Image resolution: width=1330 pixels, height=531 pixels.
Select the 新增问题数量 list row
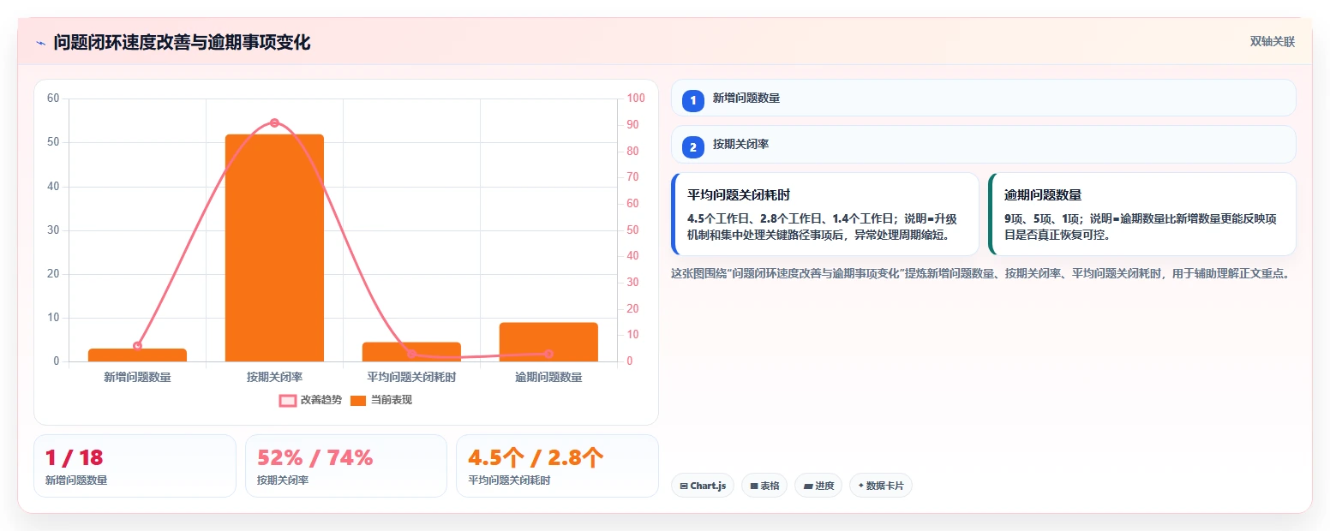click(x=984, y=98)
